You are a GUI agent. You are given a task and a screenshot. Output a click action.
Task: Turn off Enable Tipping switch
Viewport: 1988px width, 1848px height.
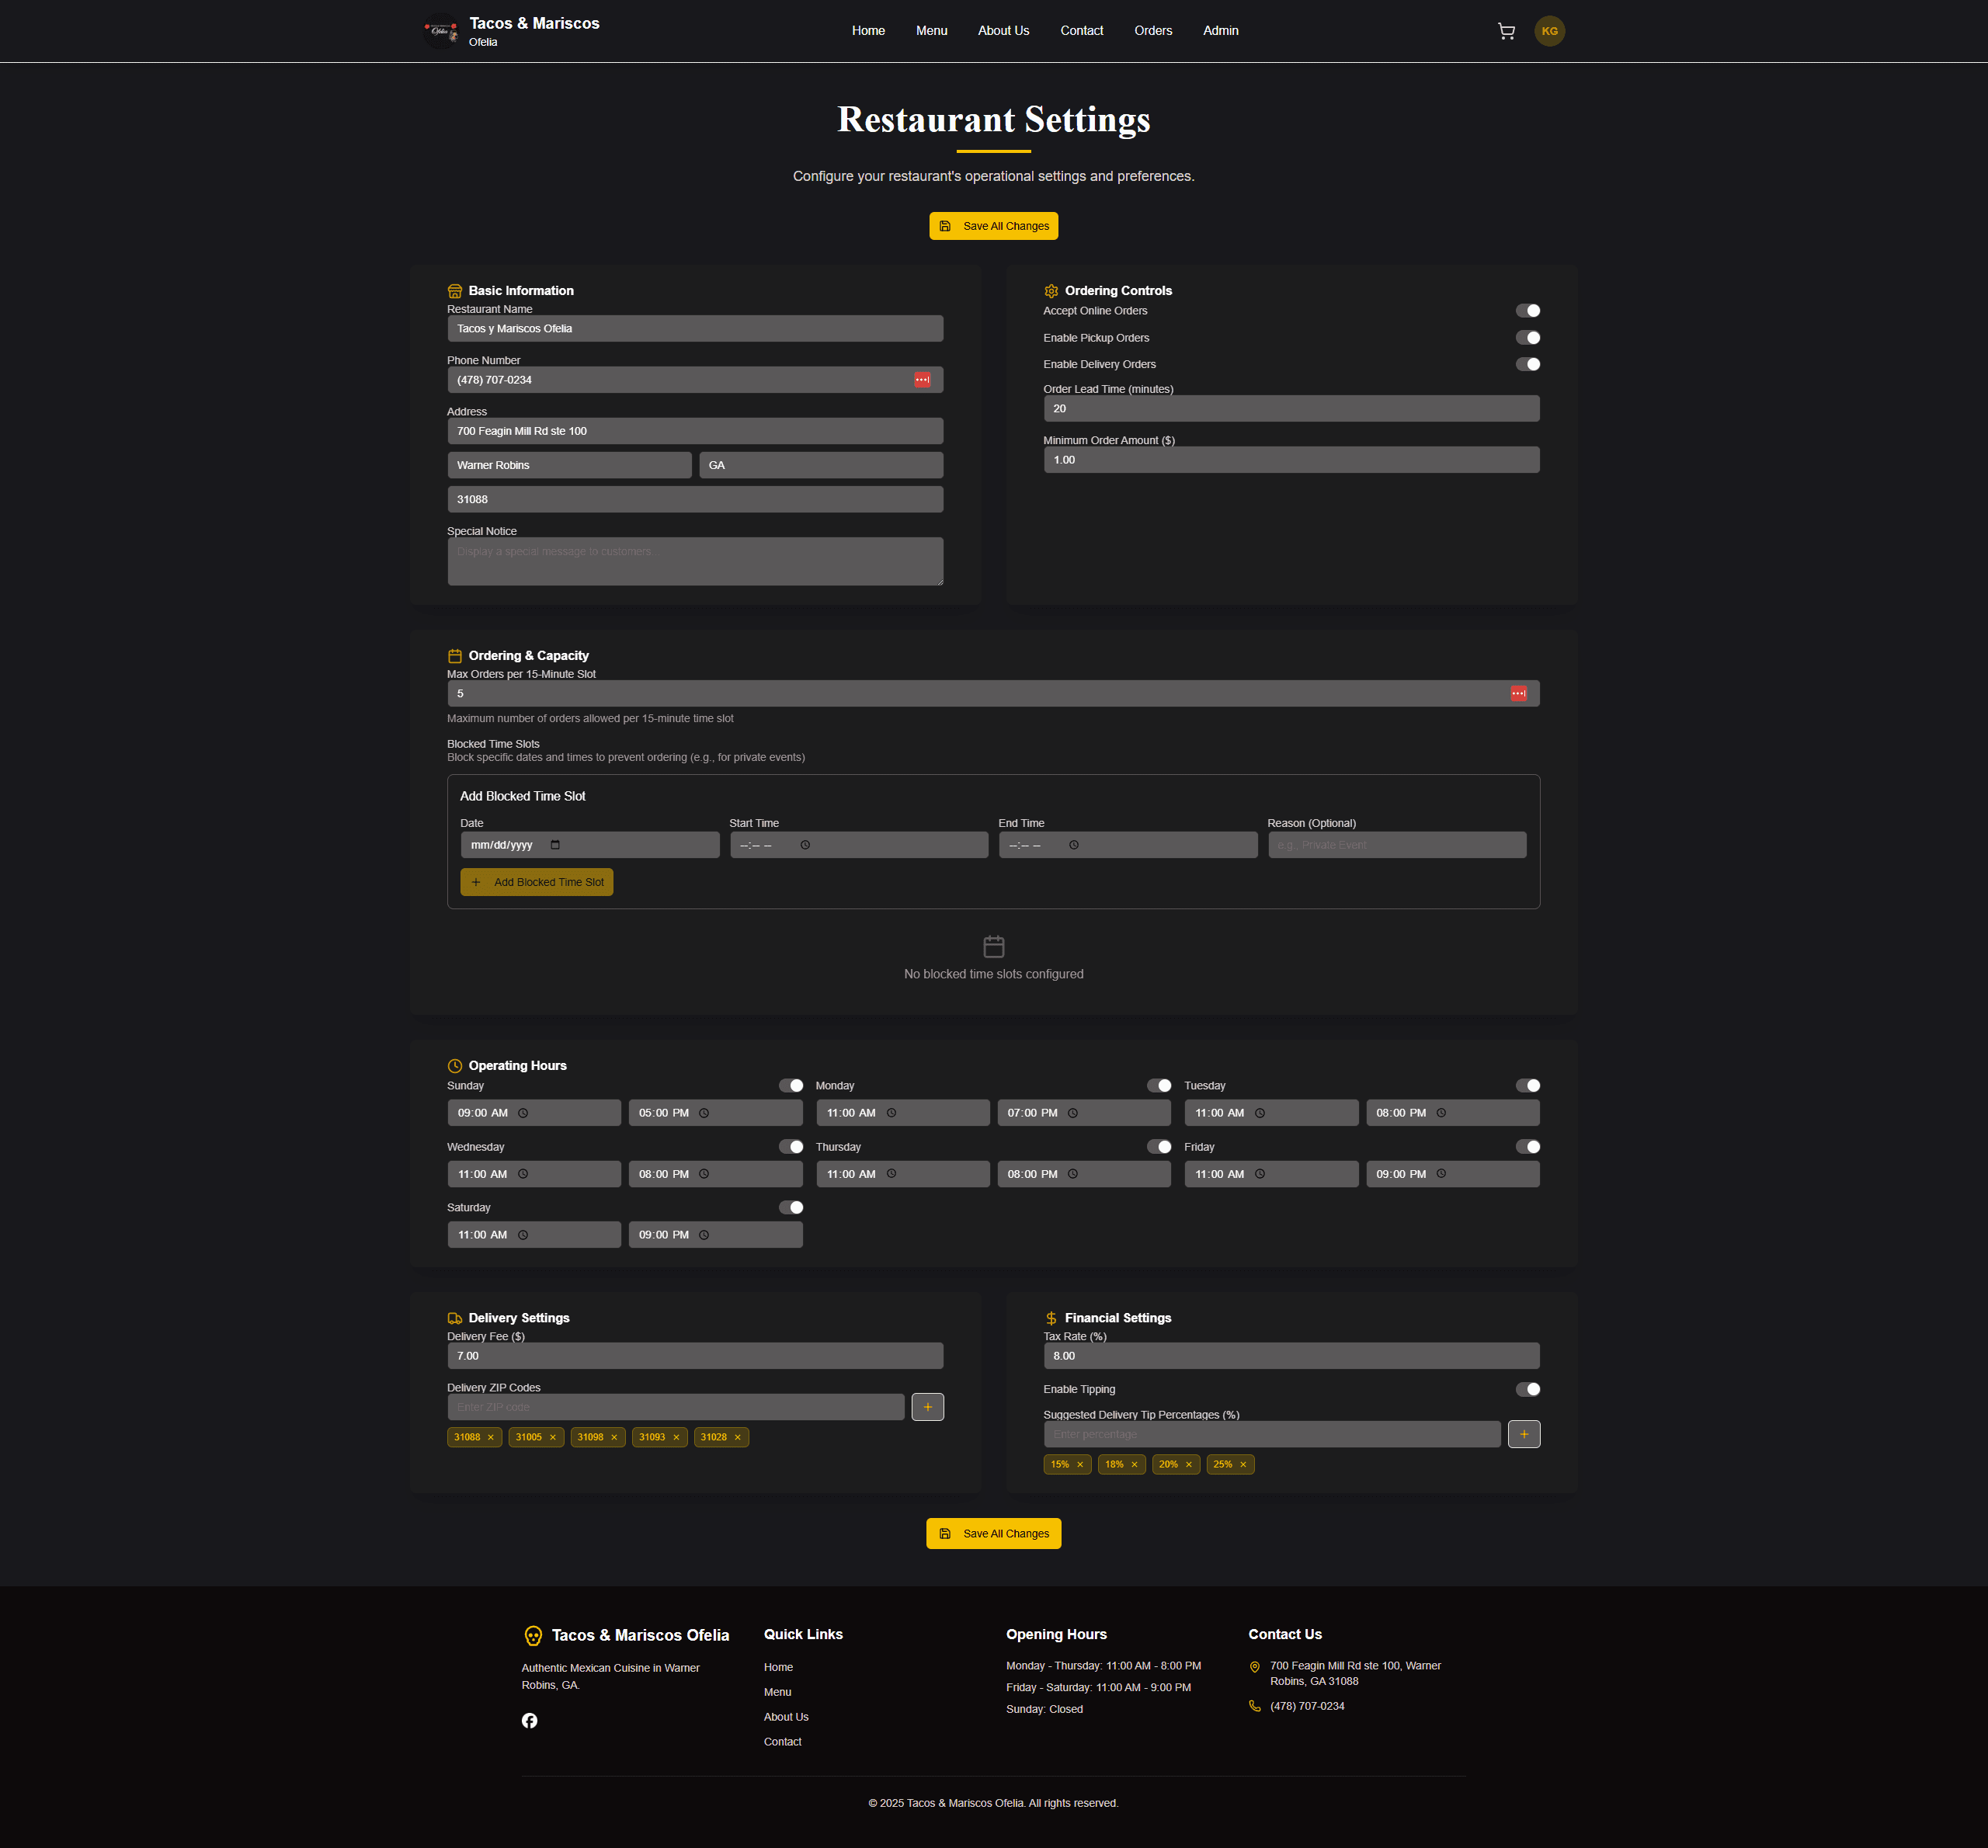click(1527, 1389)
